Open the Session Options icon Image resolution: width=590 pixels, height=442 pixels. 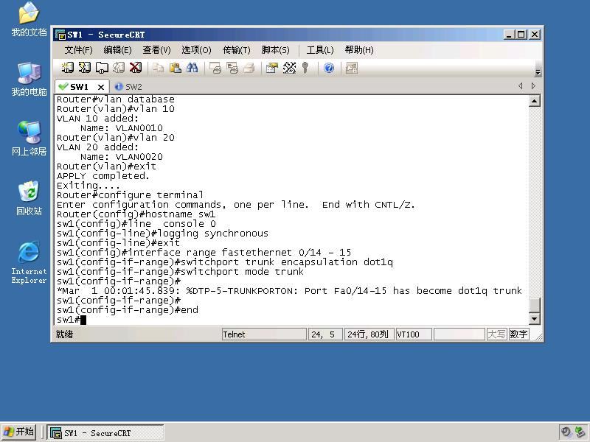click(x=271, y=68)
